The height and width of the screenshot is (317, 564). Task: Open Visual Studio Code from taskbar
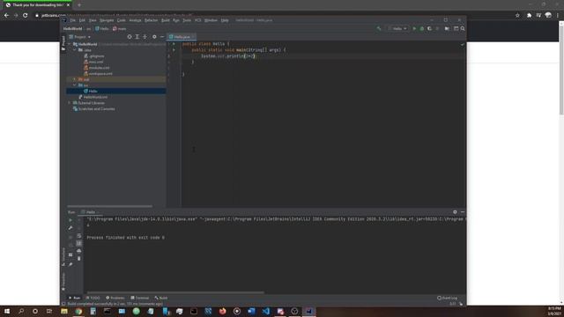point(265,311)
